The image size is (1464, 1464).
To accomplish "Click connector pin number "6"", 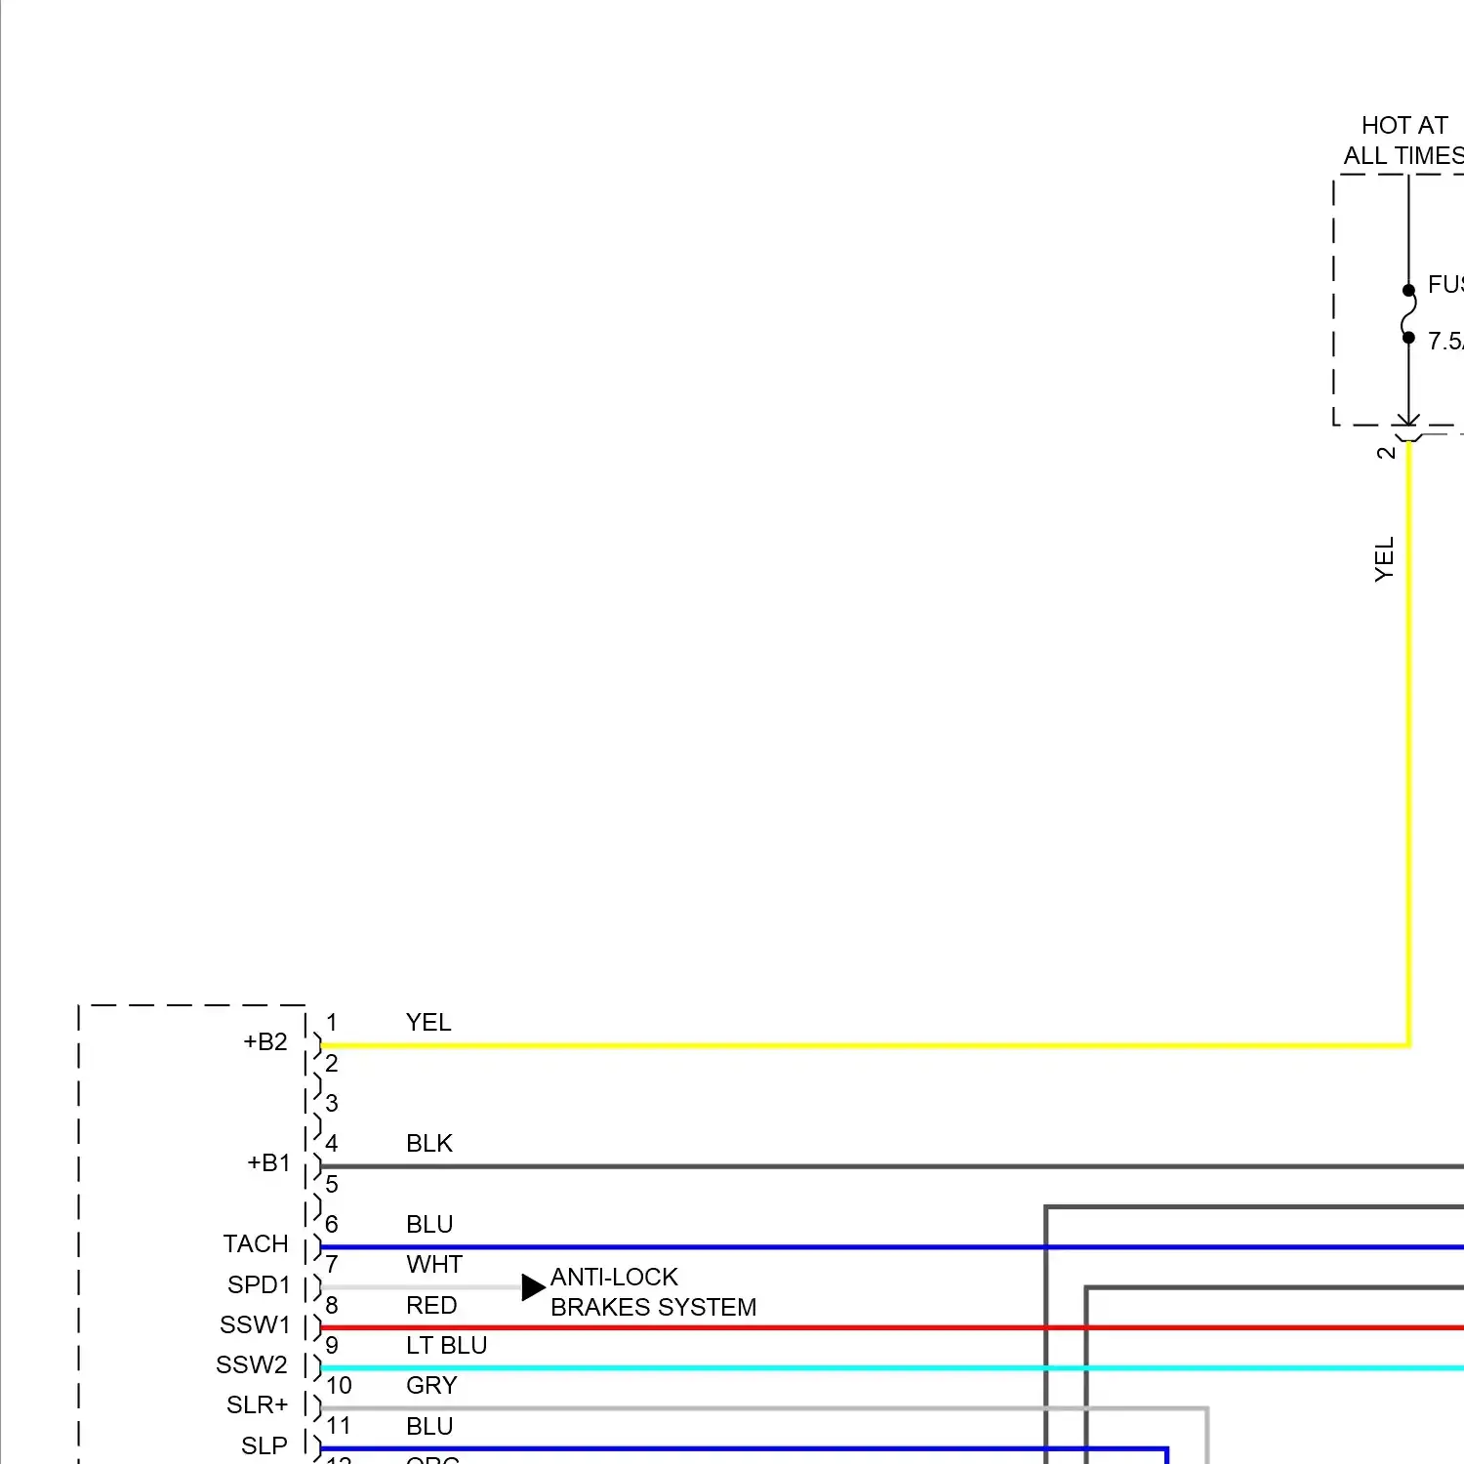I will [332, 1224].
